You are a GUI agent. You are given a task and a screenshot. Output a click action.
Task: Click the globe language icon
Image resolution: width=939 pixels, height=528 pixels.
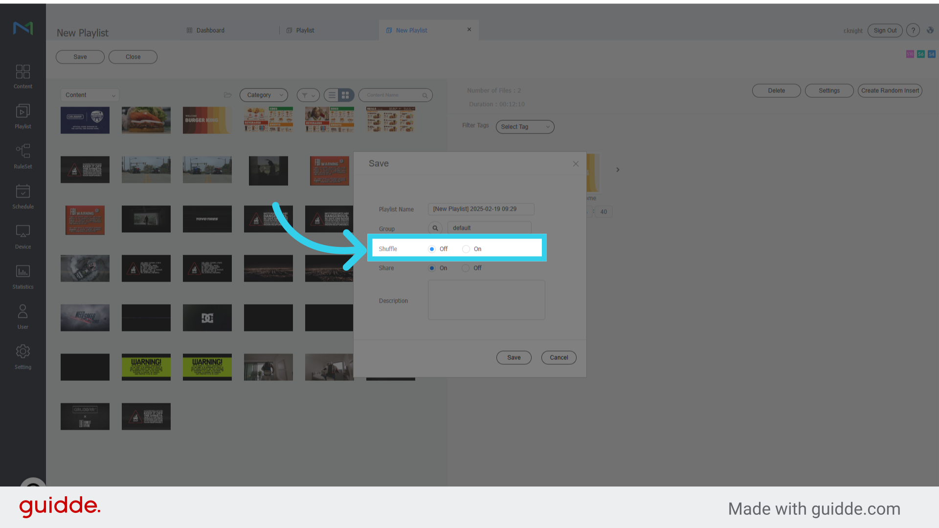930,30
